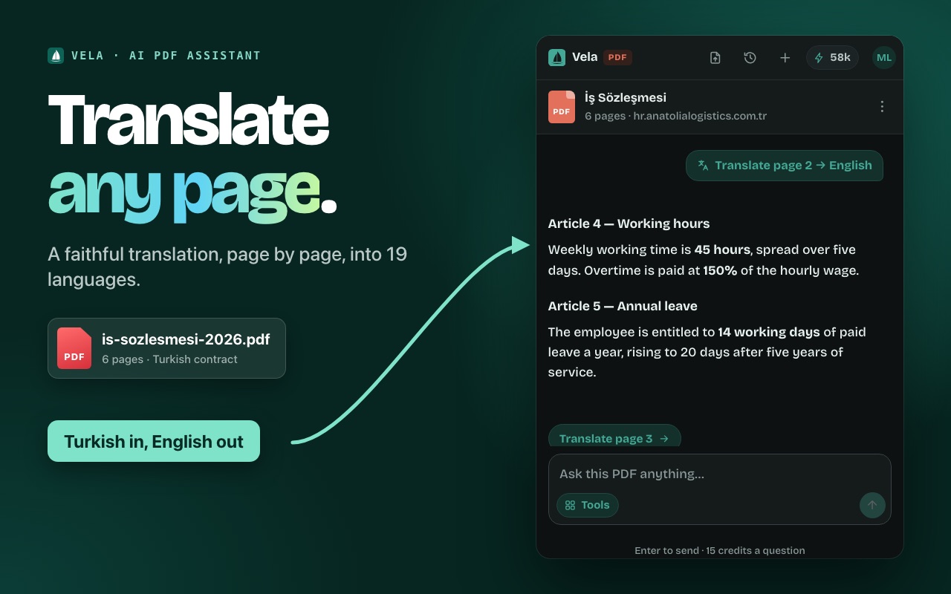
Task: Click the Turkish in, English out button
Action: point(154,441)
